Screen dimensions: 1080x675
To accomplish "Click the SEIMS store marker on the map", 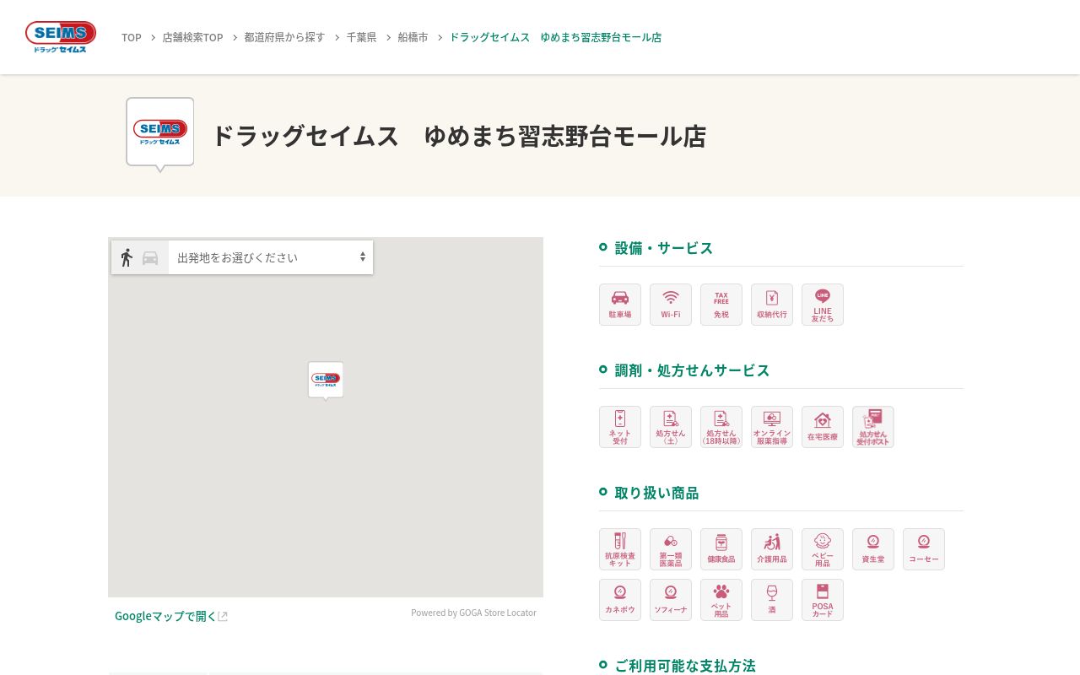I will click(x=326, y=381).
